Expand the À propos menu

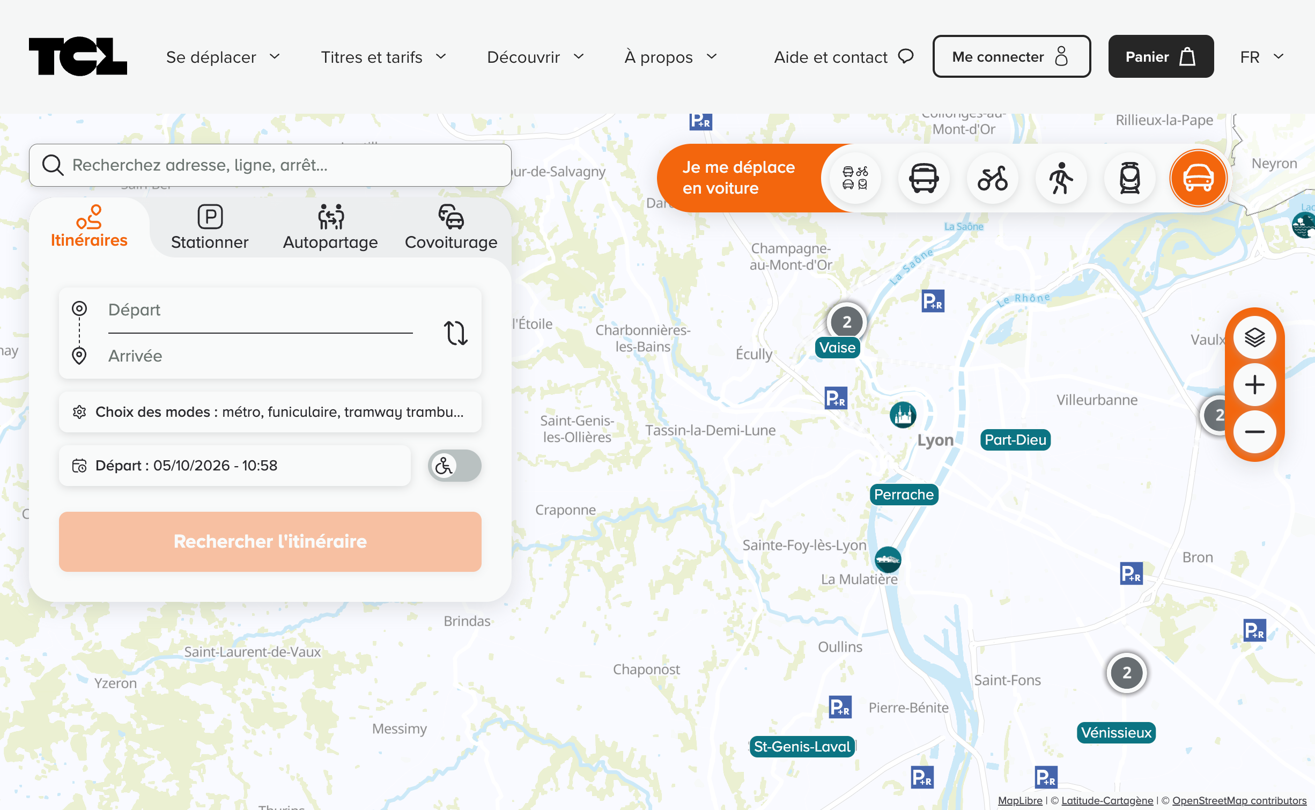click(670, 57)
